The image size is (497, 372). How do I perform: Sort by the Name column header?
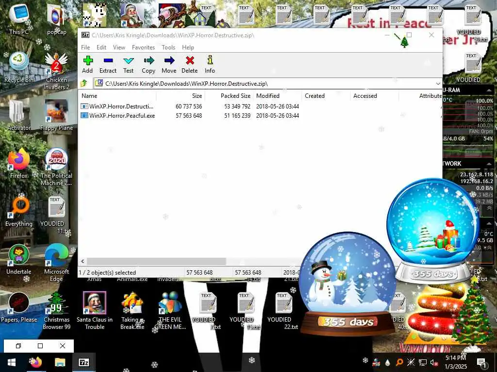tap(117, 96)
